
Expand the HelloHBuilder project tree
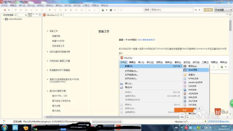(3, 19)
